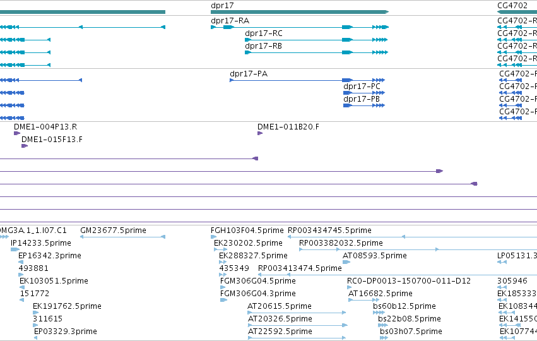Viewport: 537px width, 341px height.
Task: Click the IP14233.5prime label
Action: 41,243
